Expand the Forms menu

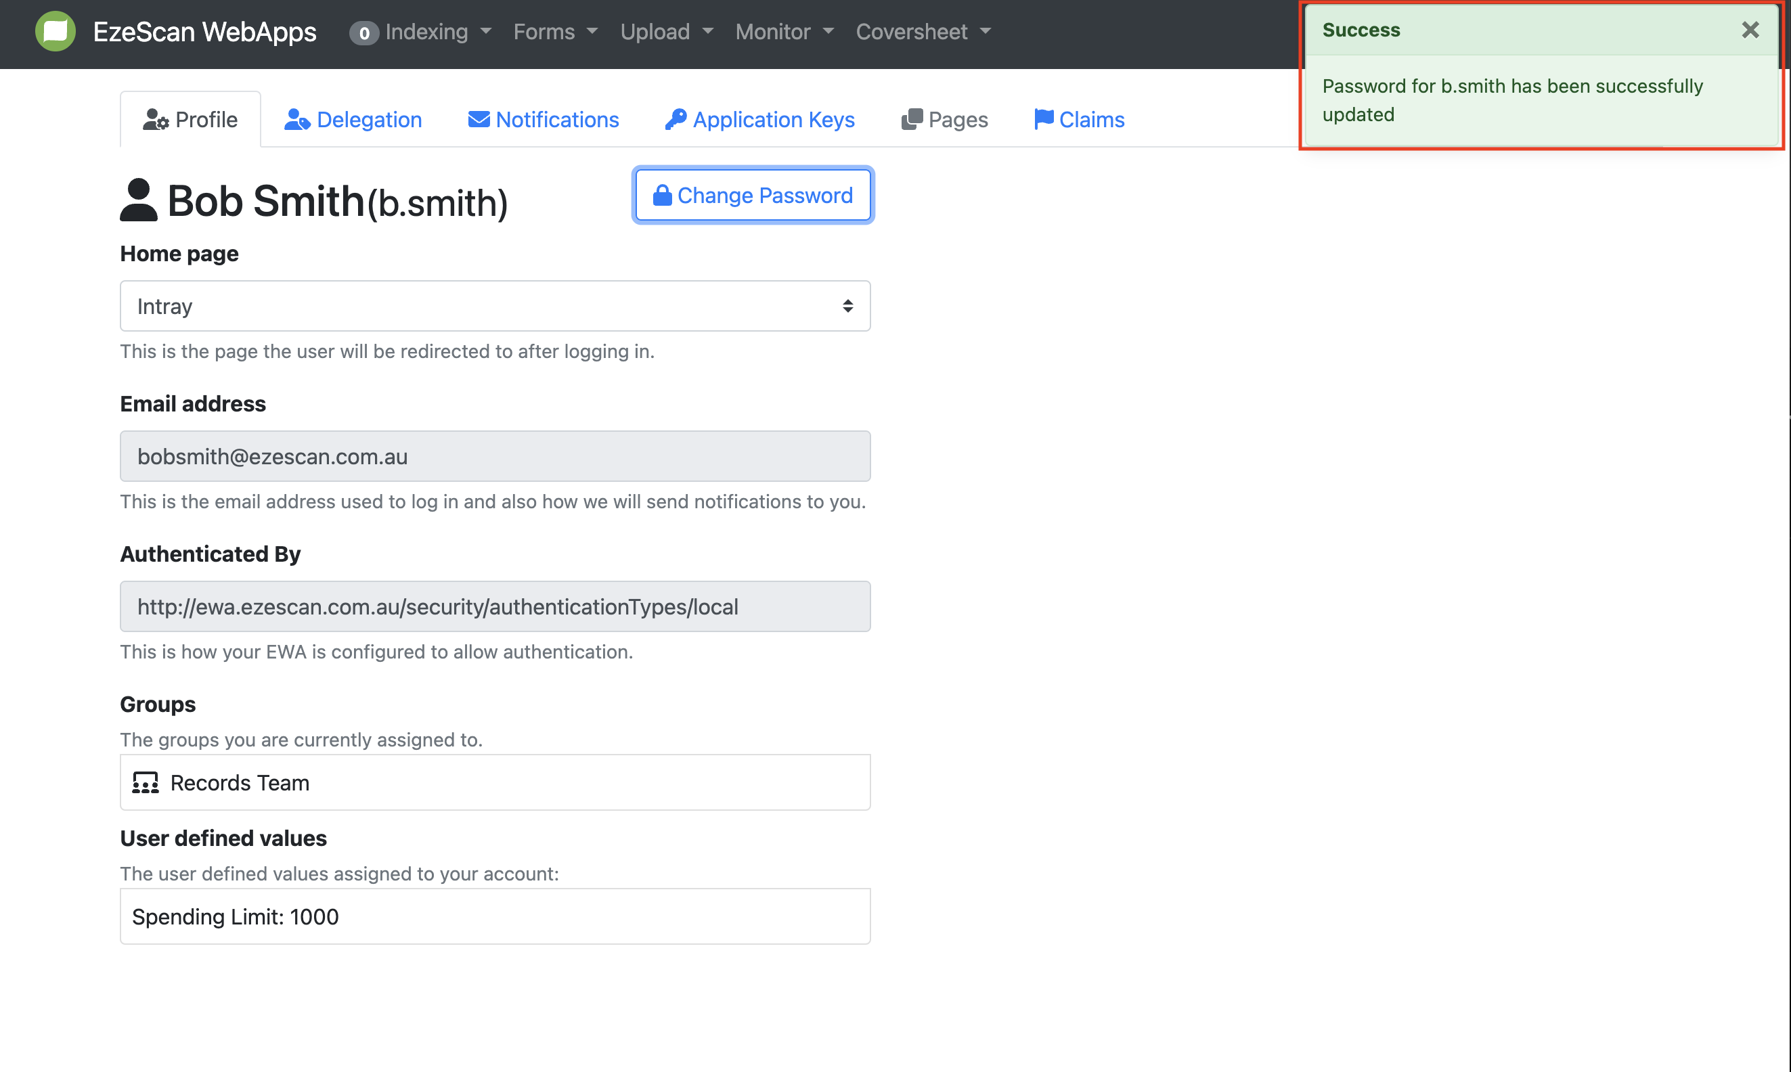coord(555,32)
